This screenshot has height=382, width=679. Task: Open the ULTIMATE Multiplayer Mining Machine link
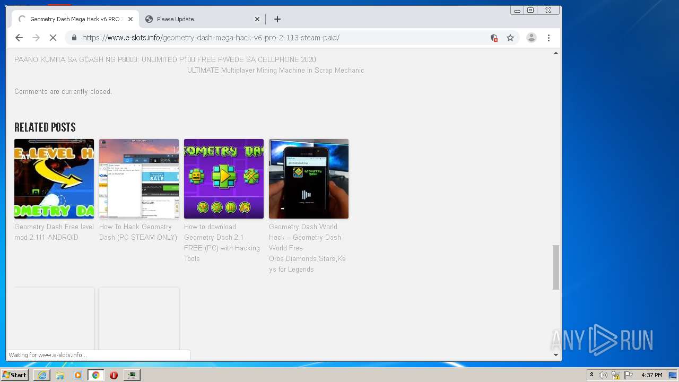pos(275,70)
